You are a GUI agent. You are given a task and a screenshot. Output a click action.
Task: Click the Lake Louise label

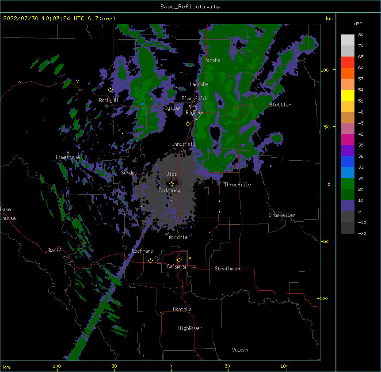click(8, 214)
